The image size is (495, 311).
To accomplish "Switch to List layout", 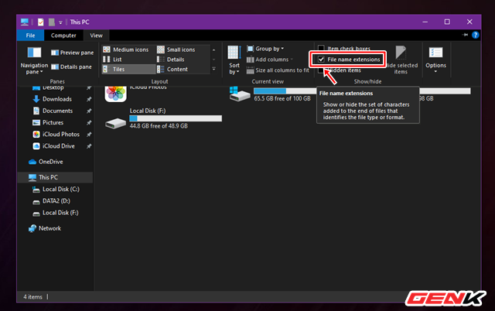I will click(x=112, y=60).
